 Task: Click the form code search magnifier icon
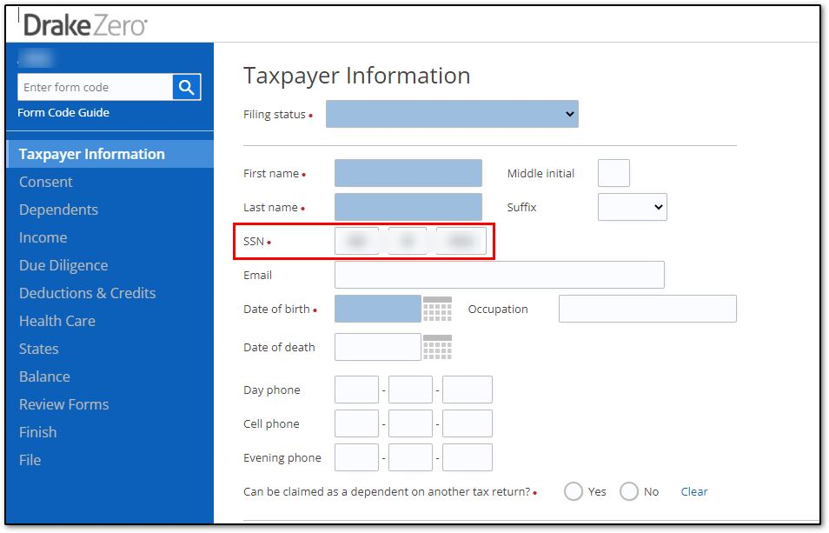[187, 87]
